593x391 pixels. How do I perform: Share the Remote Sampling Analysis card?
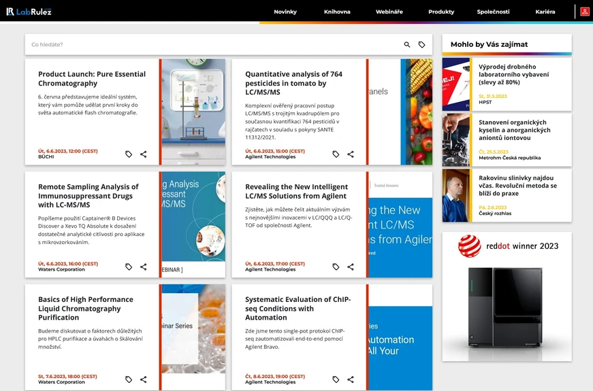tap(144, 267)
